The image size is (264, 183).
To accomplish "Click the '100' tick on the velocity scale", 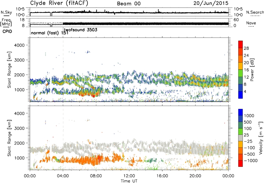I will [x=248, y=128].
